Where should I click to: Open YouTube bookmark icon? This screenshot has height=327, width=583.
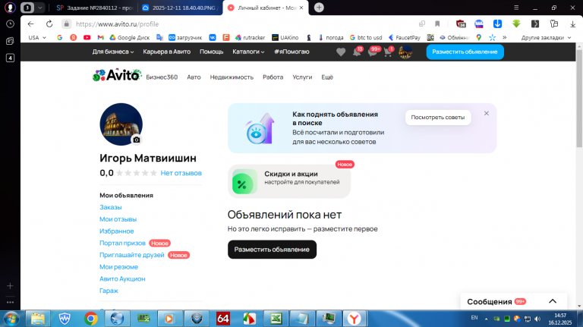(87, 37)
